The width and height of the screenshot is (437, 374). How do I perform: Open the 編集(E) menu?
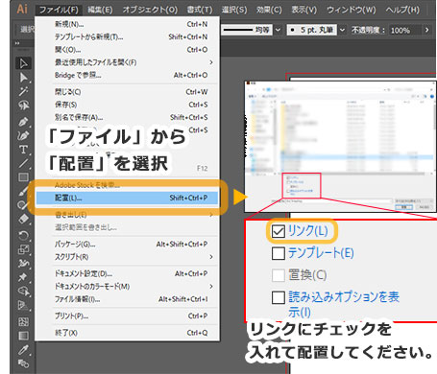(x=100, y=10)
